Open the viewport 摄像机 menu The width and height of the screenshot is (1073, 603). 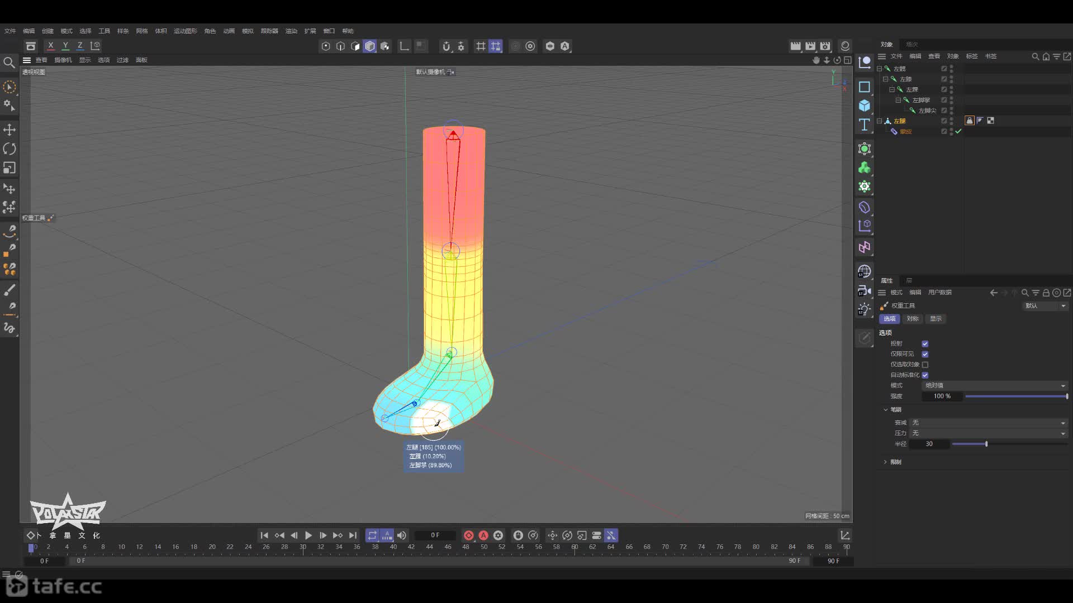[x=63, y=60]
